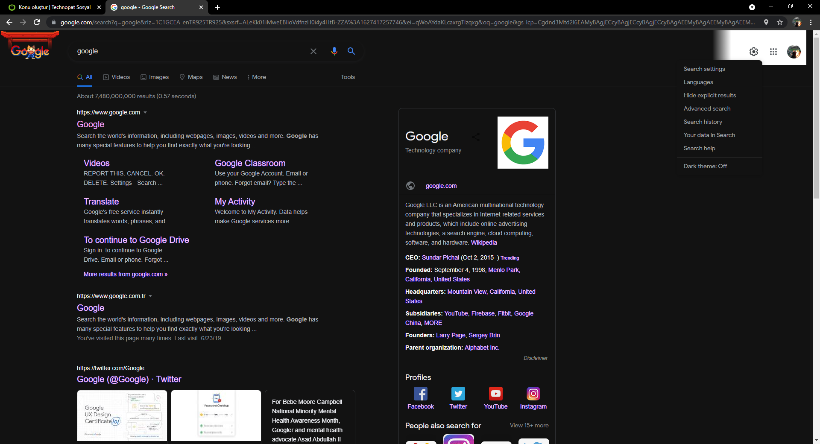The width and height of the screenshot is (820, 444).
Task: Open Search help menu item
Action: 699,148
